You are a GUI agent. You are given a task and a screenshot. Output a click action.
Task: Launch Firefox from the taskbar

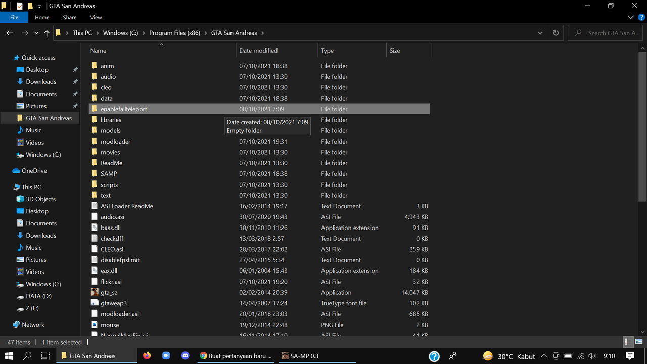click(147, 356)
